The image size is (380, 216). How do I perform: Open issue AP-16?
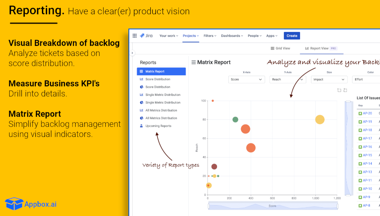coord(367,147)
